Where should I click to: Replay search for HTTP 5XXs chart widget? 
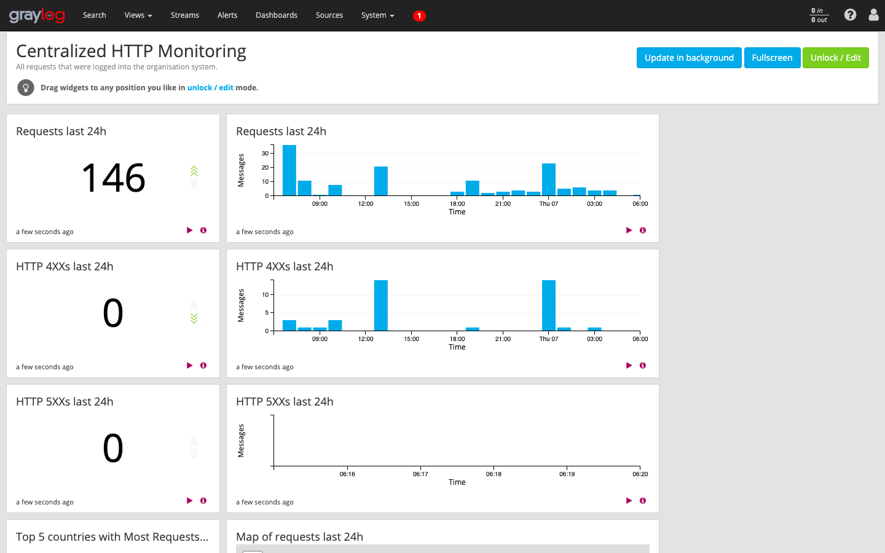coord(629,501)
